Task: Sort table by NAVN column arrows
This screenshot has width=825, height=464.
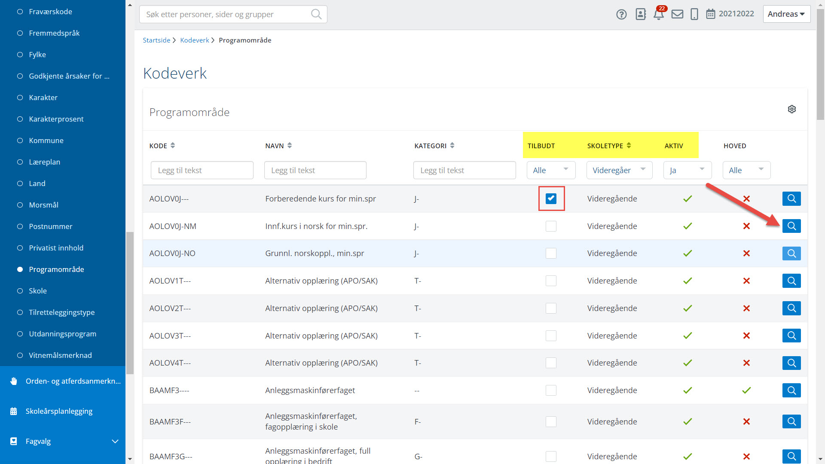Action: [290, 146]
